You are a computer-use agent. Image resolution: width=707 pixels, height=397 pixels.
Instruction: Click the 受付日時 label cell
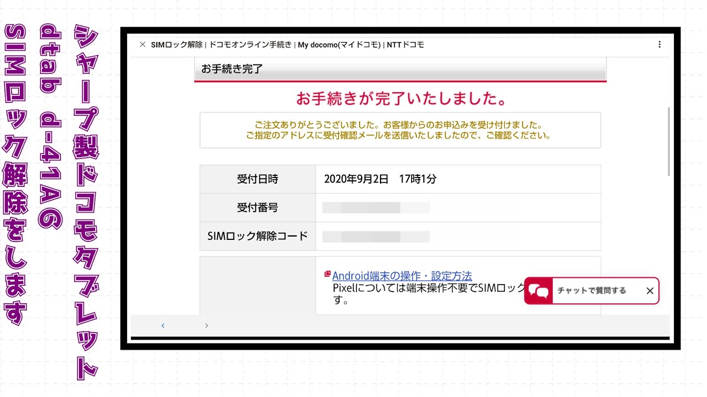pyautogui.click(x=257, y=179)
